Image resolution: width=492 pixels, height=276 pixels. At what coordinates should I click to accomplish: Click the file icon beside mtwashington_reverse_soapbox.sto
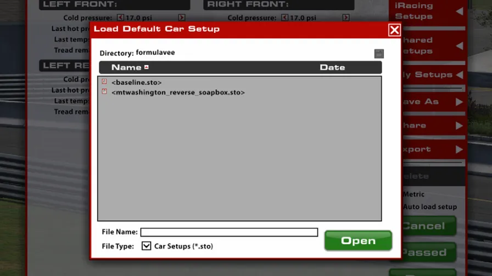(104, 91)
